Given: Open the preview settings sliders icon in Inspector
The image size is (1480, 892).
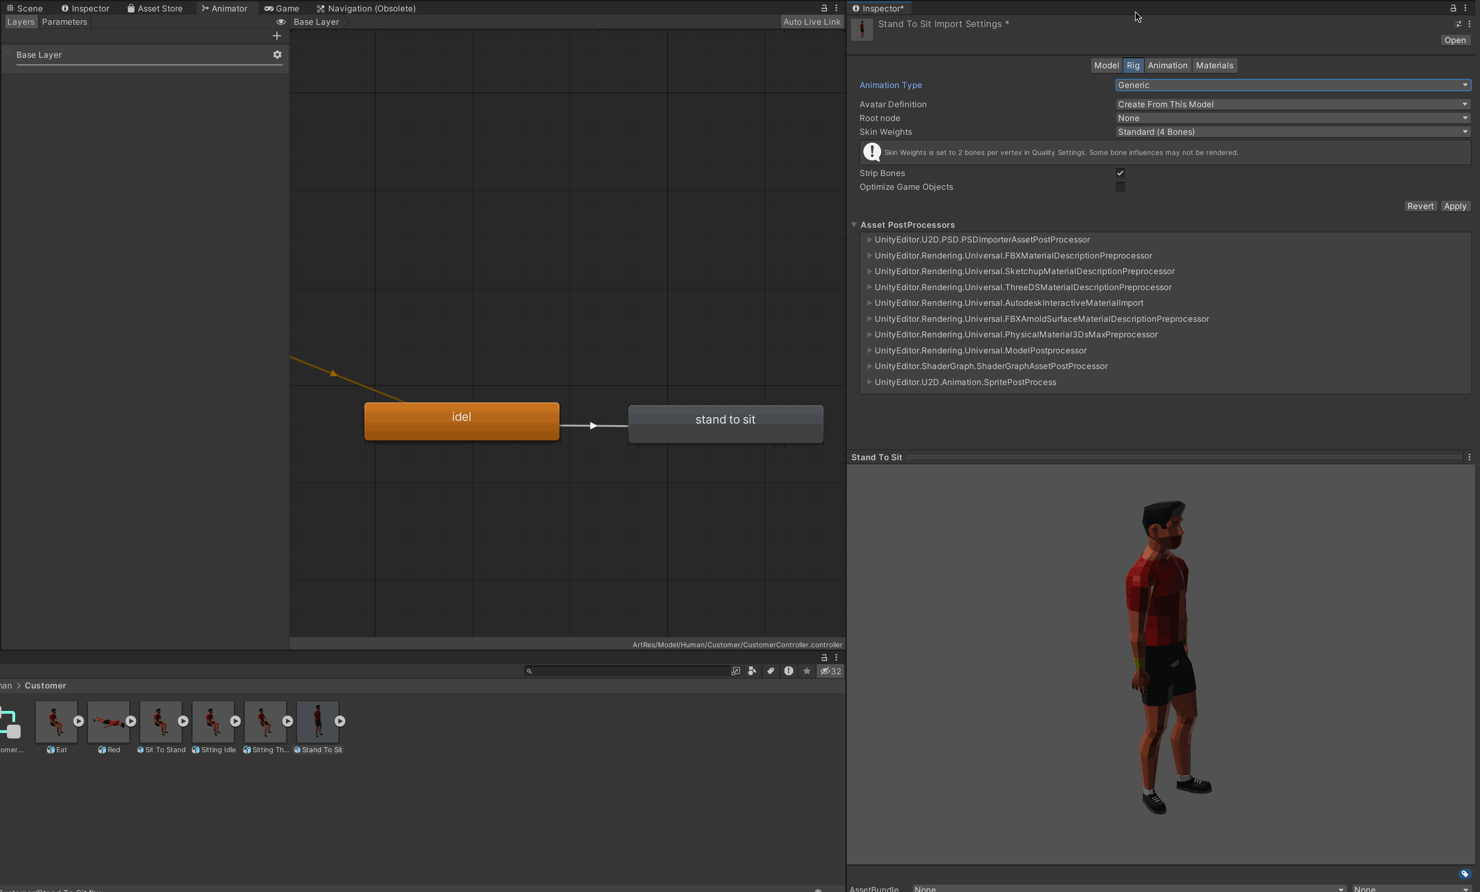Looking at the screenshot, I should pyautogui.click(x=1458, y=25).
